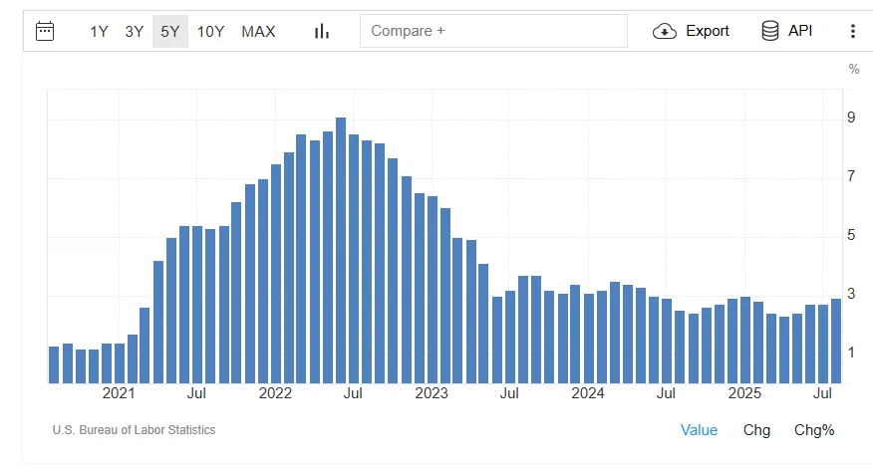Open the three-dot more options menu
The height and width of the screenshot is (469, 873).
click(x=852, y=31)
